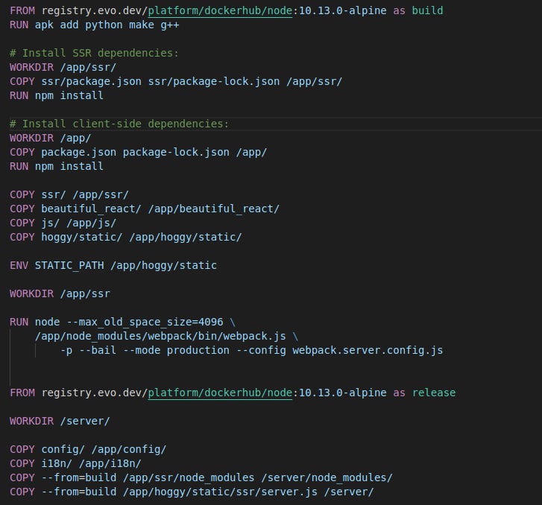Open the first platform/dockerhub/node image link
Image resolution: width=542 pixels, height=505 pixels.
[220, 10]
